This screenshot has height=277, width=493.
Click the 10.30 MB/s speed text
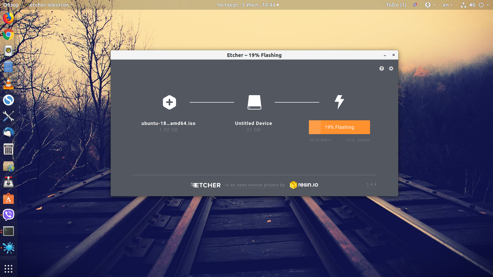coord(320,140)
